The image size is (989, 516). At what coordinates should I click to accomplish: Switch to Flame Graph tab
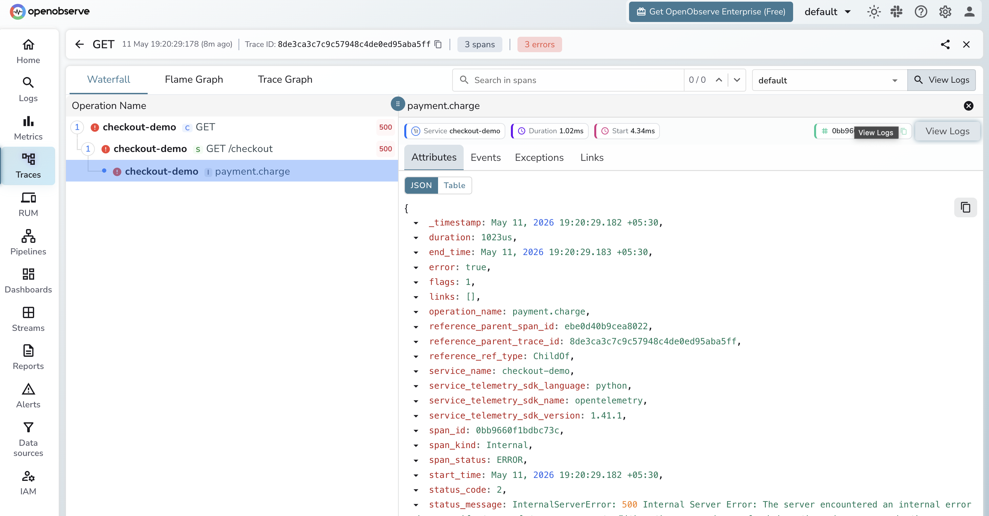(x=194, y=79)
